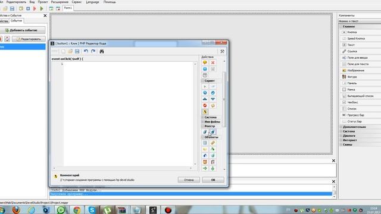
Task: Click the main toolbar save diskette icon
Action: 12,8
